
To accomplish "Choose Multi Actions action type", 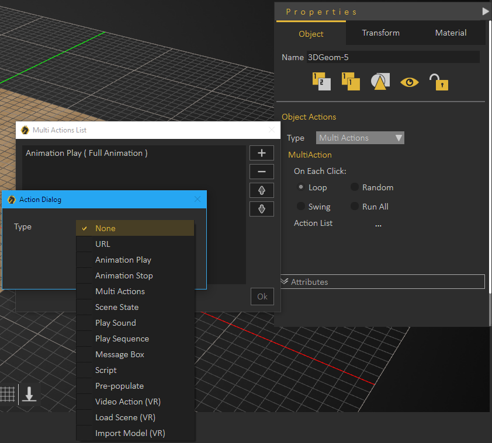I will click(135, 291).
